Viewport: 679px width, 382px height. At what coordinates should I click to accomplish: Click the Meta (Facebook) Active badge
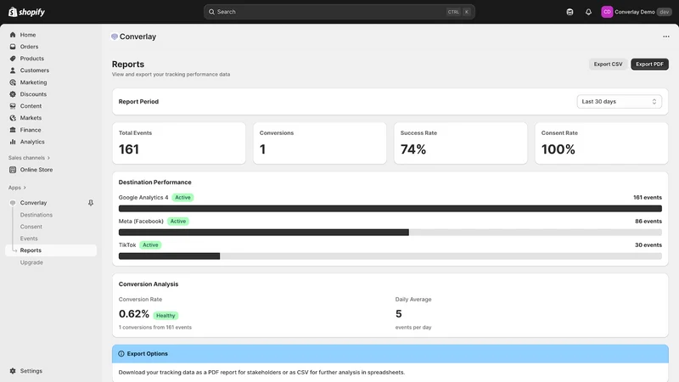pyautogui.click(x=178, y=222)
